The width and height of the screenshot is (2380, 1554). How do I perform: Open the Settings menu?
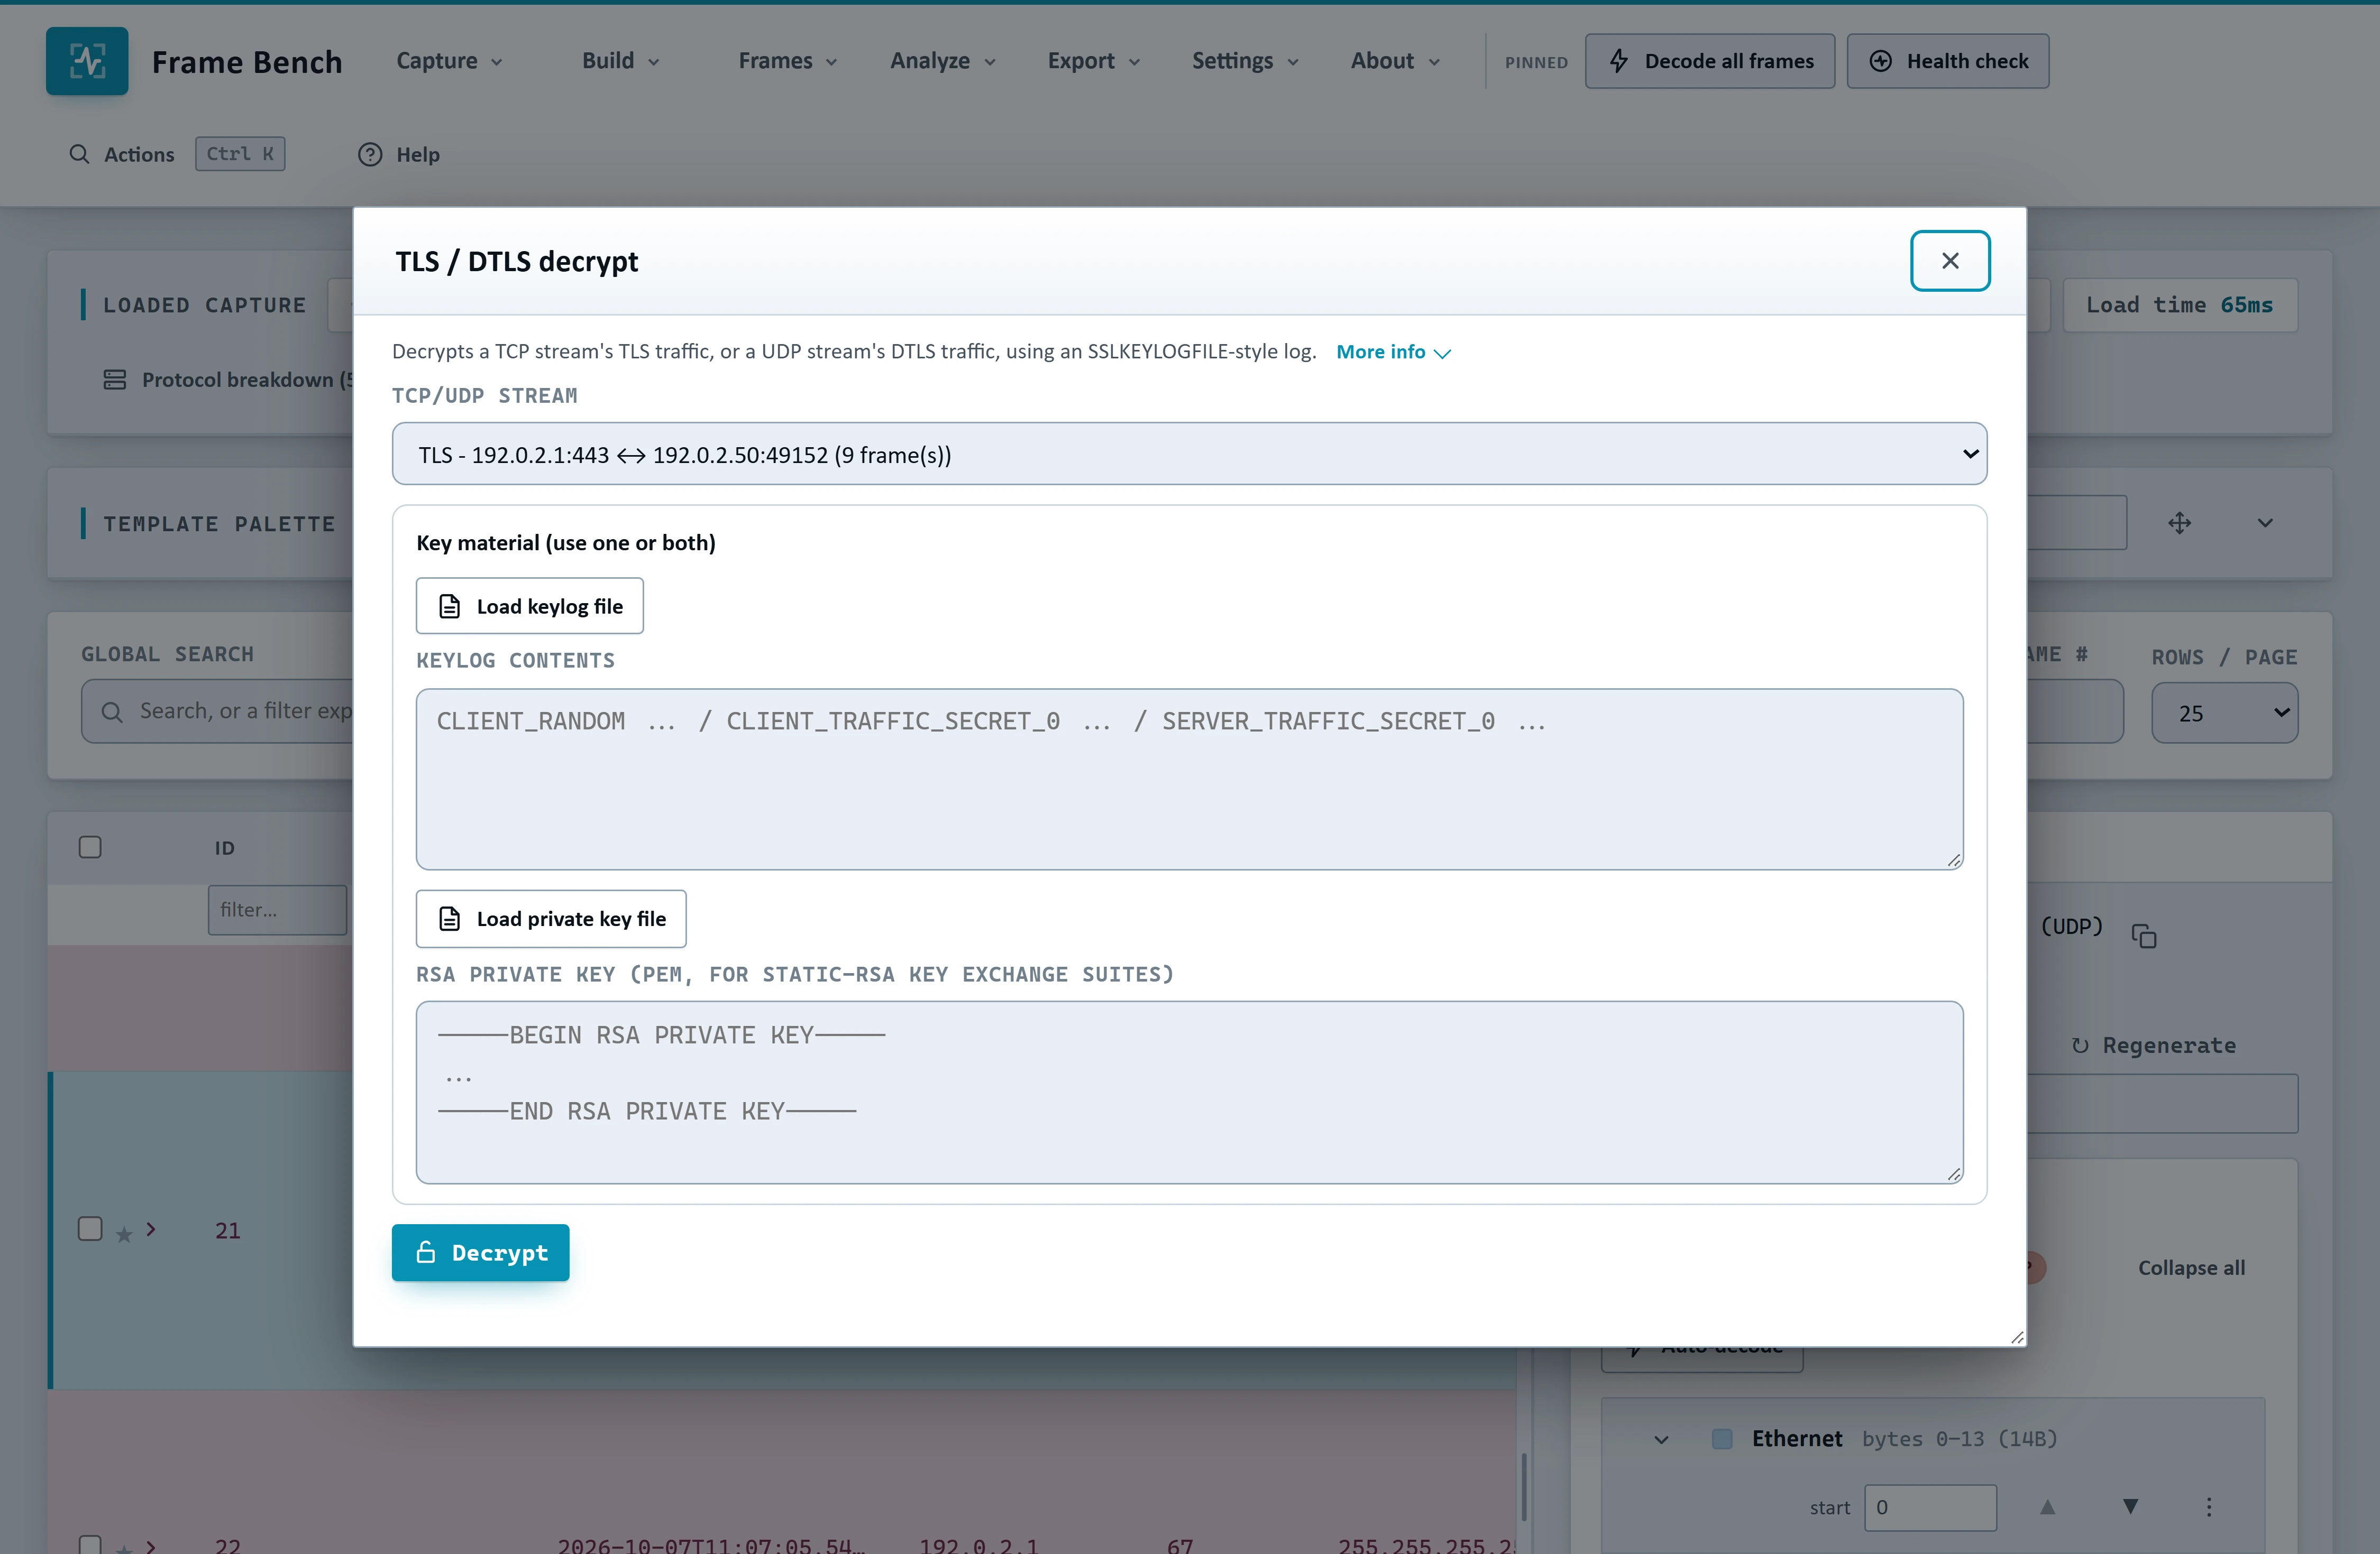click(x=1245, y=61)
